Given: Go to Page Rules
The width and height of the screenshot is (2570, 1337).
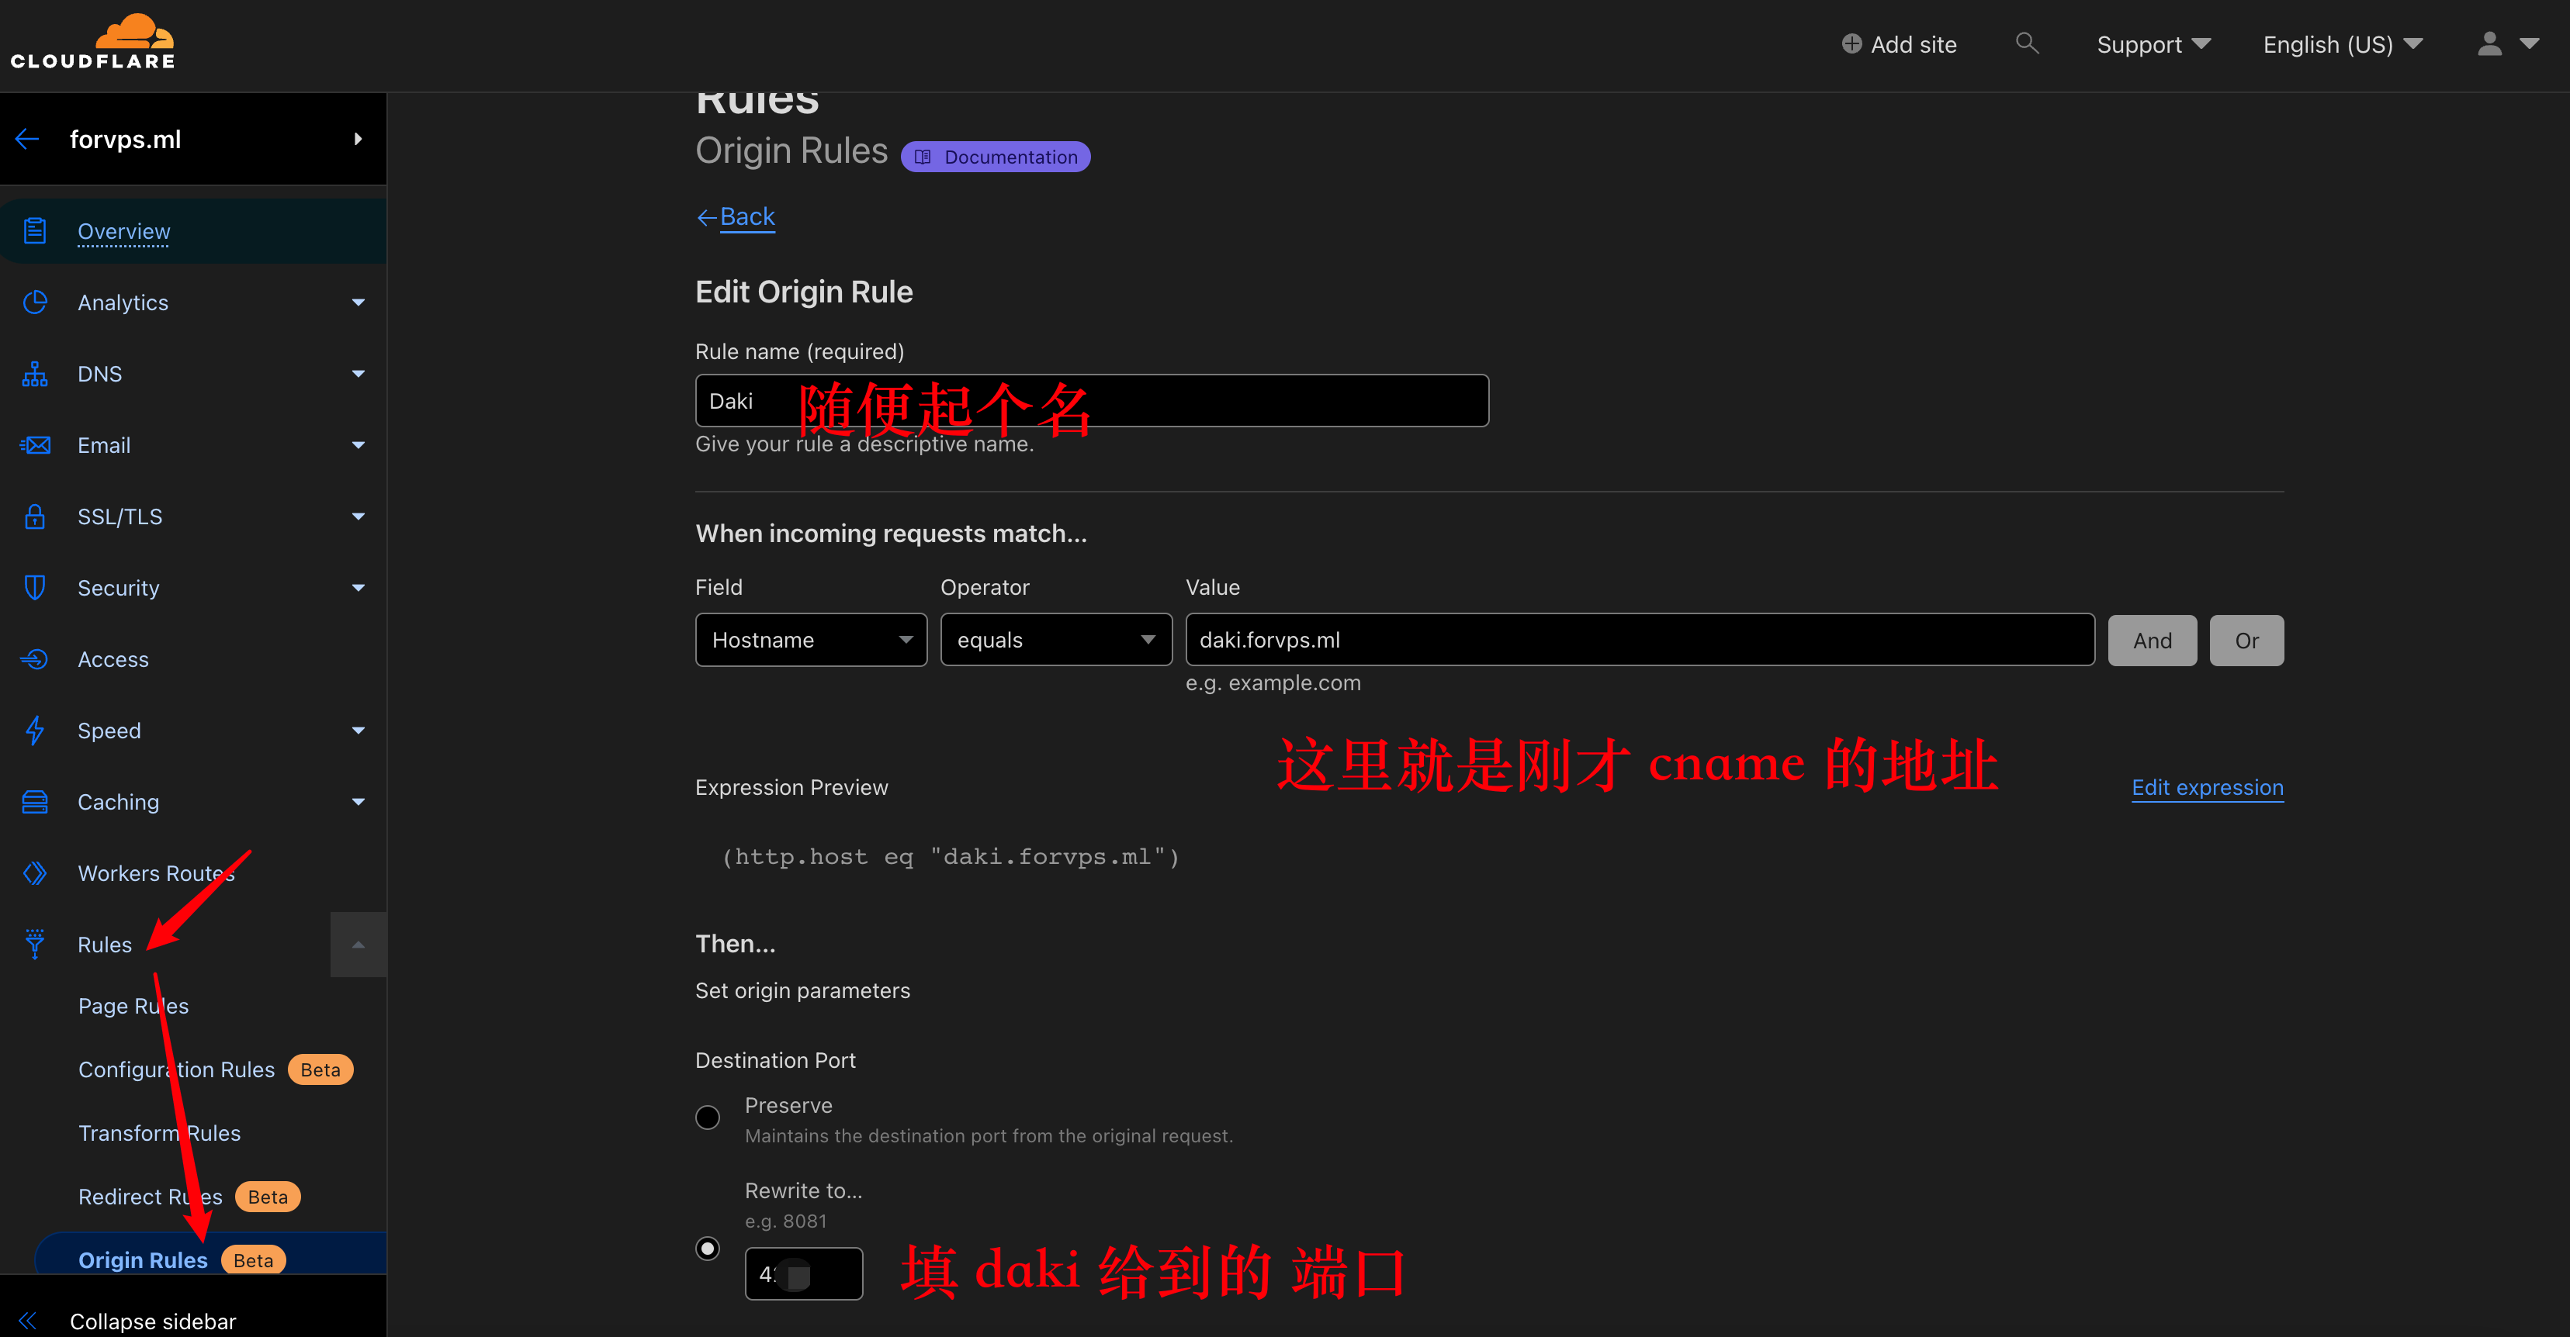Looking at the screenshot, I should (x=133, y=1006).
